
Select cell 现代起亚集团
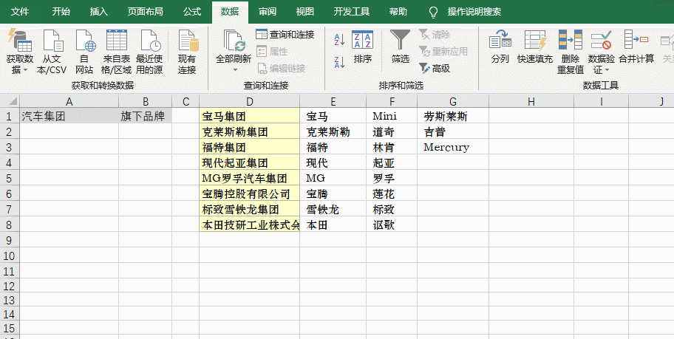click(x=250, y=162)
